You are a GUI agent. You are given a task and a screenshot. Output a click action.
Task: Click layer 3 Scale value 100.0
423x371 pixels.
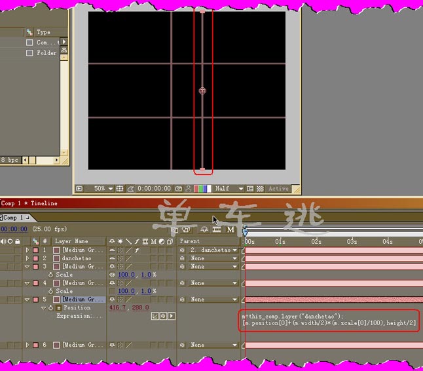(126, 275)
